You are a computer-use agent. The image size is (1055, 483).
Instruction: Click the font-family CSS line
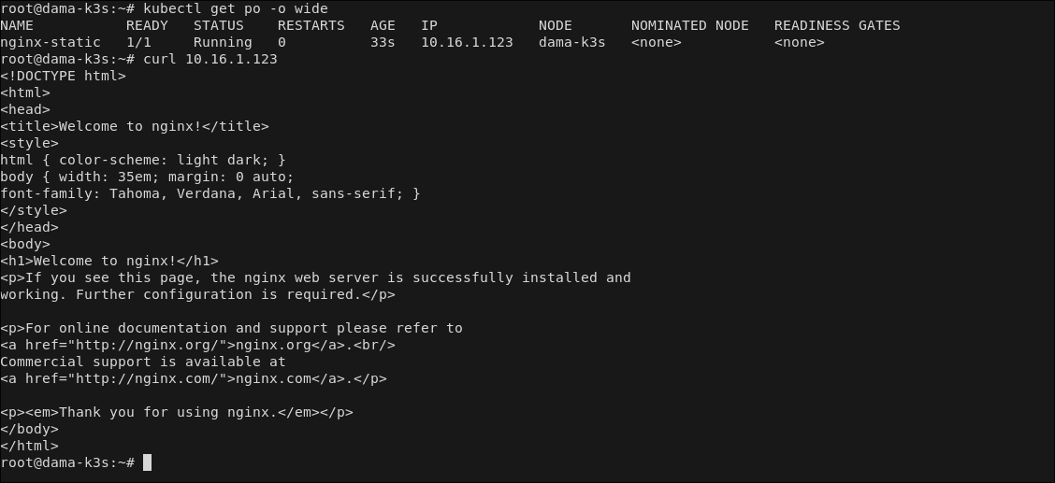pyautogui.click(x=210, y=193)
